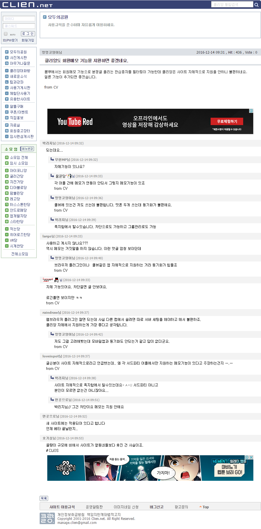Click the 목록 list button
Image resolution: width=261 pixels, height=529 pixels.
[x=44, y=498]
